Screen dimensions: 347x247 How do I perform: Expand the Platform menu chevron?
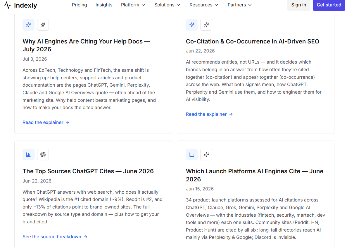pos(144,5)
